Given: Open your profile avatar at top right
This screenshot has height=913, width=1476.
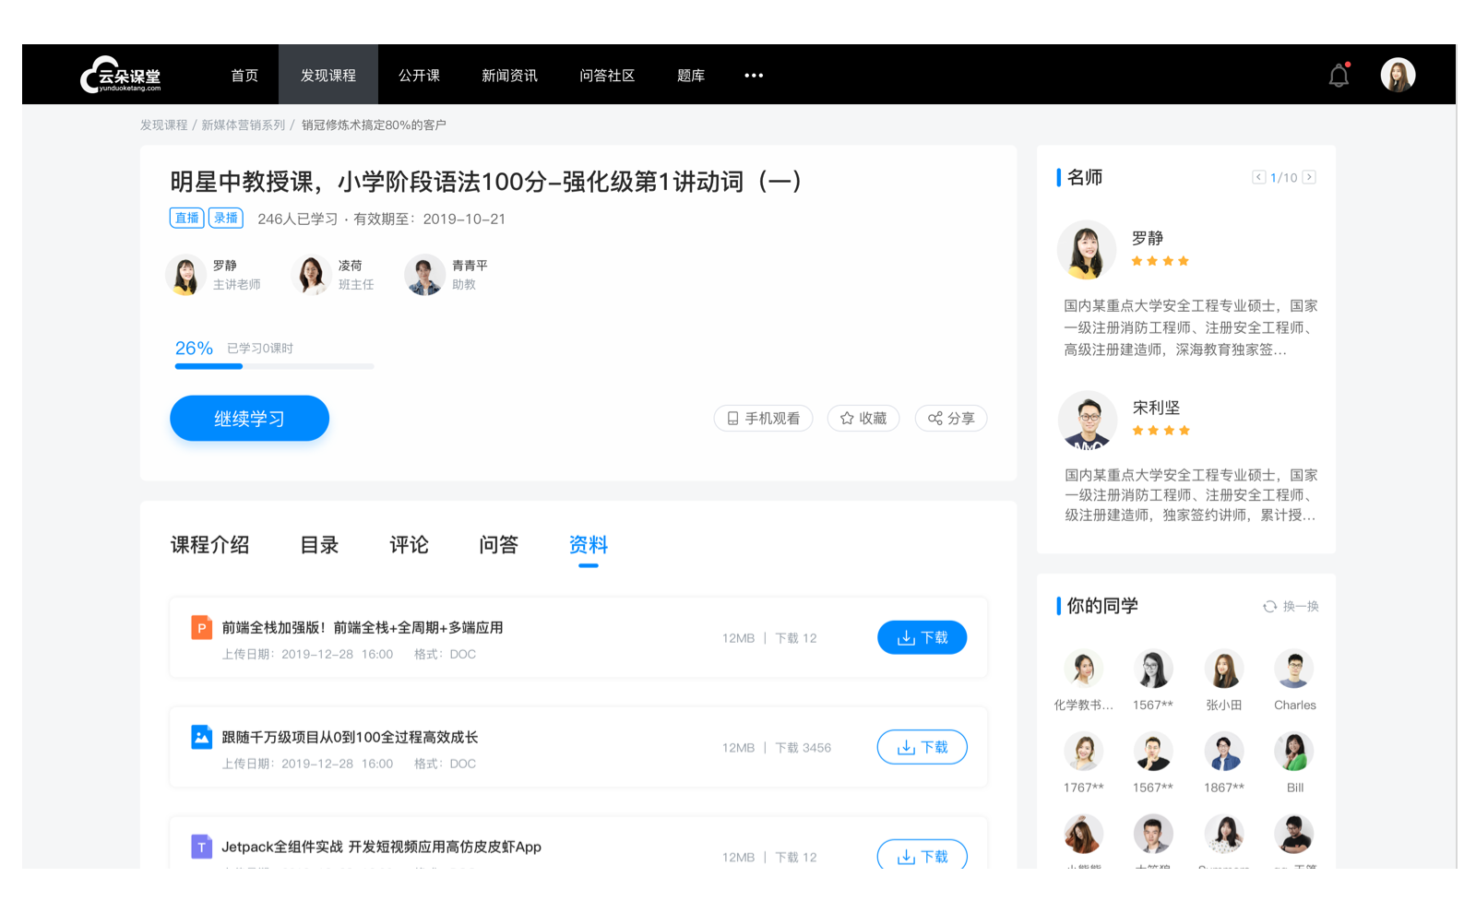Looking at the screenshot, I should tap(1398, 74).
